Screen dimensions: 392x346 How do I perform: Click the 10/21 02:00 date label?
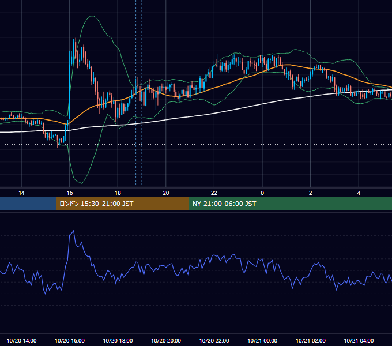[x=311, y=340]
